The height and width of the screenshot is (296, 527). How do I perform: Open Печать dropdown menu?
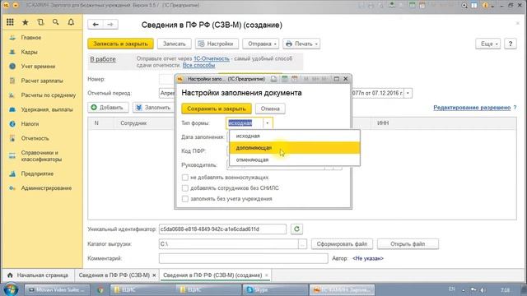pos(301,44)
